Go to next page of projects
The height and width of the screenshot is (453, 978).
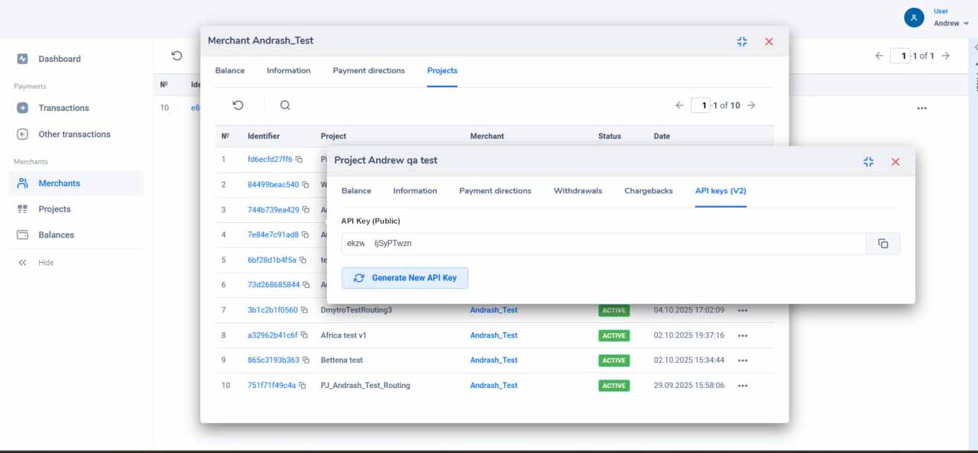point(751,105)
